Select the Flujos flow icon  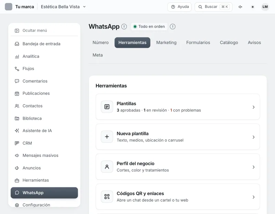click(x=17, y=69)
